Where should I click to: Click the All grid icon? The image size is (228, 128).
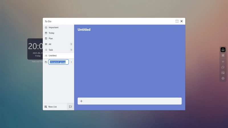(46, 44)
